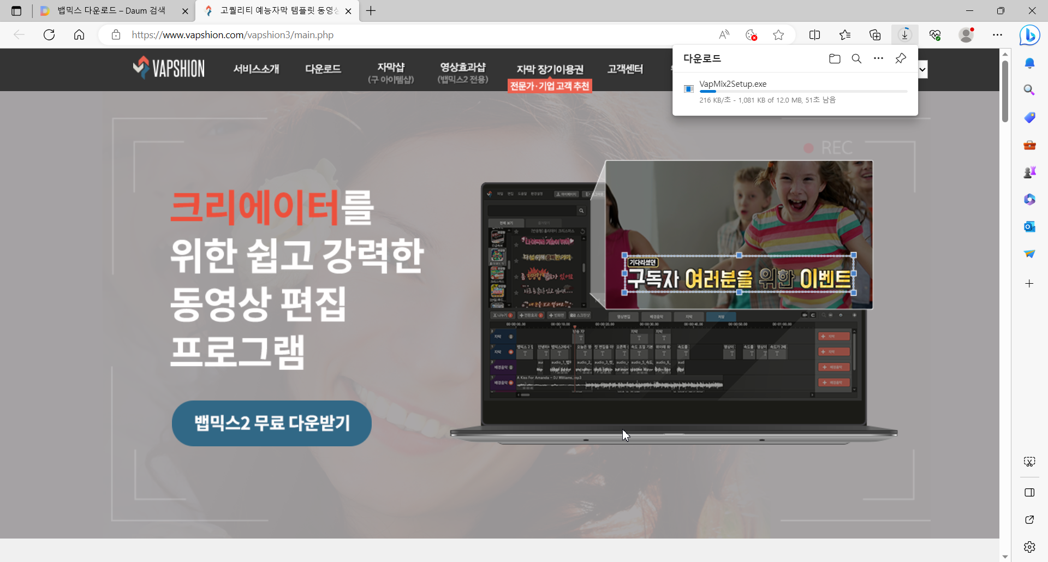Add this page to favorites star
The width and height of the screenshot is (1048, 562).
[x=778, y=35]
